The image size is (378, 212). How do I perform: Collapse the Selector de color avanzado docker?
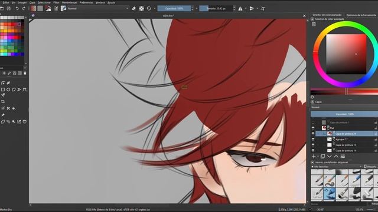[312, 19]
